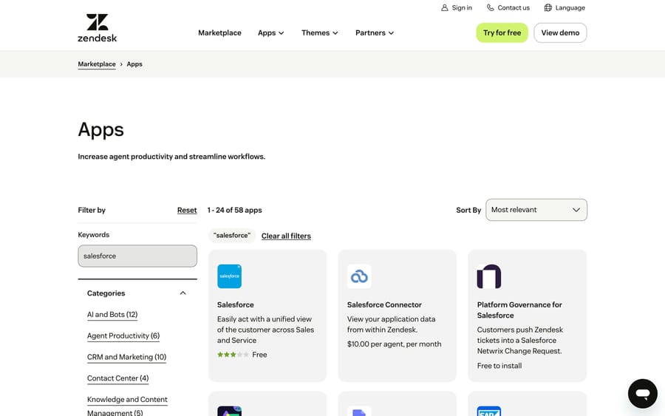Click the Sign in person icon
The width and height of the screenshot is (665, 416).
445,7
